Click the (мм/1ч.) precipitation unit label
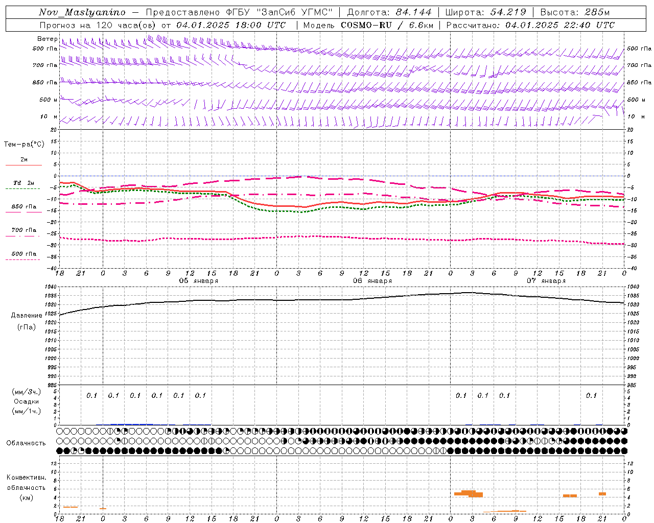Viewport: 654px width, 523px height. [27, 411]
